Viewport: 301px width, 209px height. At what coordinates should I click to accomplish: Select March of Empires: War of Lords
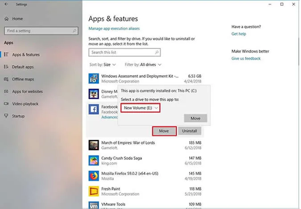145,145
